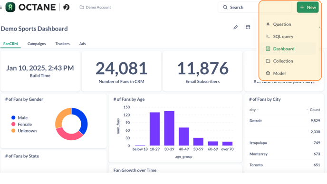Choose SQL query from the New menu
The image size is (327, 184).
coord(288,37)
